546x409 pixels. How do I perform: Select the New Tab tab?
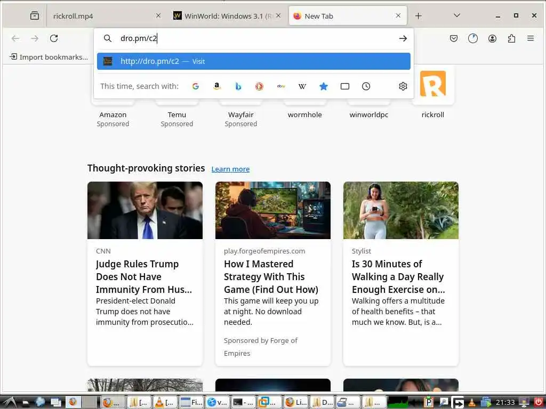pyautogui.click(x=348, y=16)
